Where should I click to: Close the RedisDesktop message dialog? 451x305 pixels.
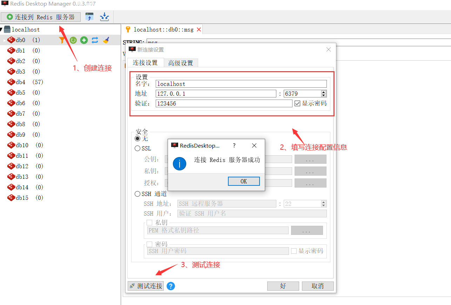pos(254,145)
